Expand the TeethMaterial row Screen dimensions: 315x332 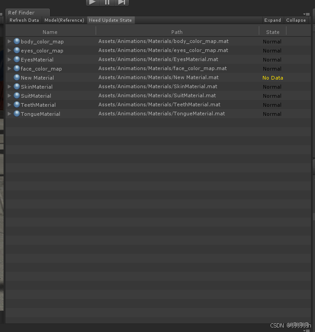click(x=10, y=104)
